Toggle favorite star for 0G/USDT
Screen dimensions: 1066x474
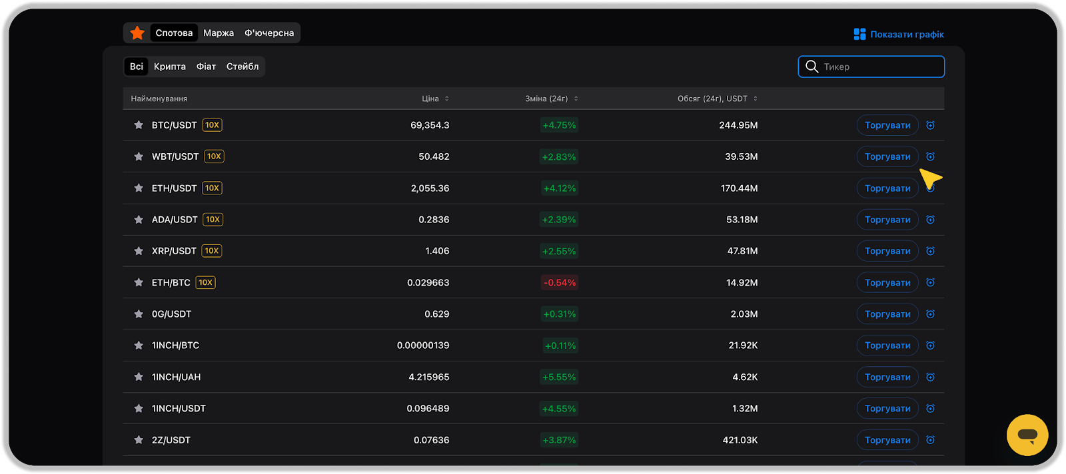click(x=139, y=314)
